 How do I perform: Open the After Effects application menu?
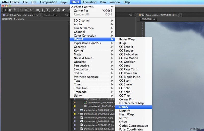(10, 2)
